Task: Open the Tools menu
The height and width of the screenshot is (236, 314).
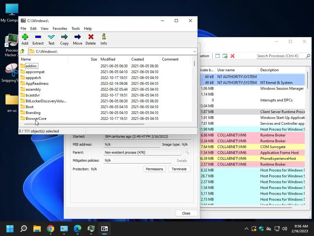Action: coord(75,29)
